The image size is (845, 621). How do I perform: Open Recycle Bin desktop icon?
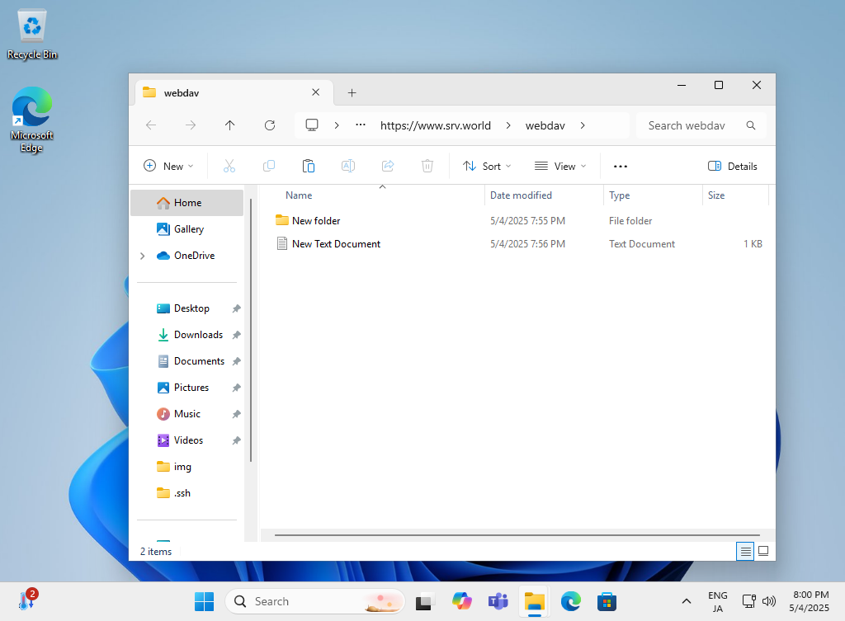(x=32, y=35)
